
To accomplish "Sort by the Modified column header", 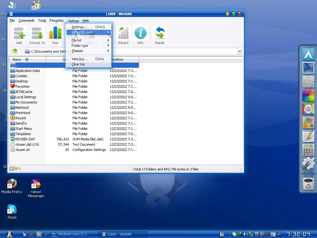I will click(x=124, y=59).
